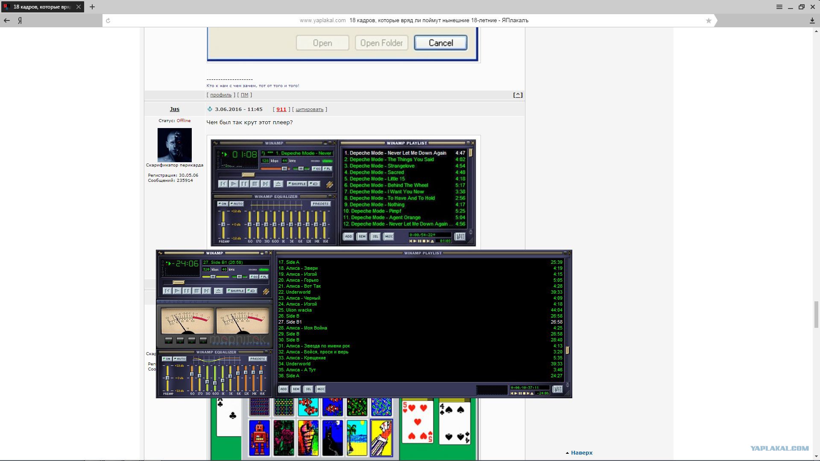Toggle the PL playlist button in front Winamp

coord(264,277)
